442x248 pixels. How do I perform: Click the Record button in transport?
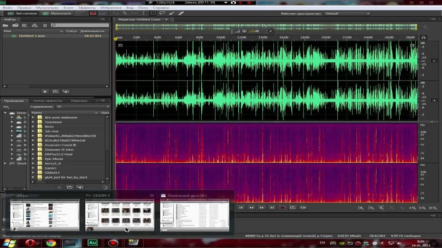coord(282,208)
